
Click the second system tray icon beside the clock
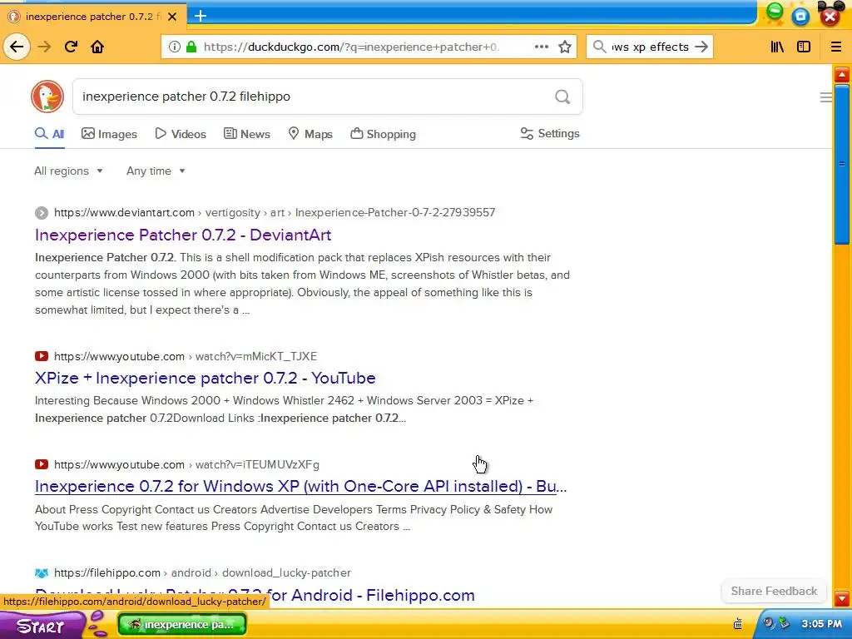pyautogui.click(x=784, y=622)
